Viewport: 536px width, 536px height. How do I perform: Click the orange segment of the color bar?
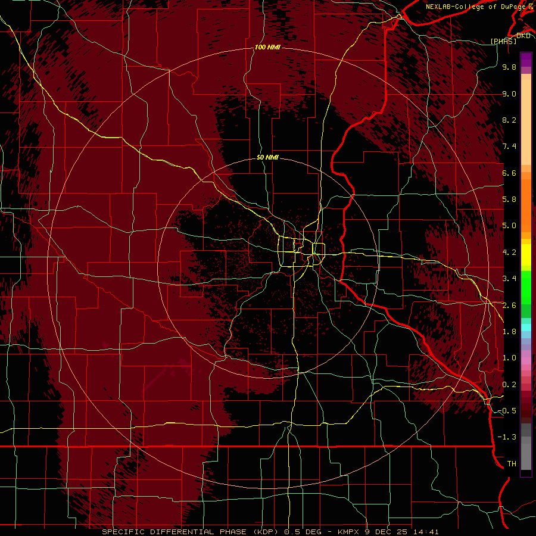tap(526, 205)
